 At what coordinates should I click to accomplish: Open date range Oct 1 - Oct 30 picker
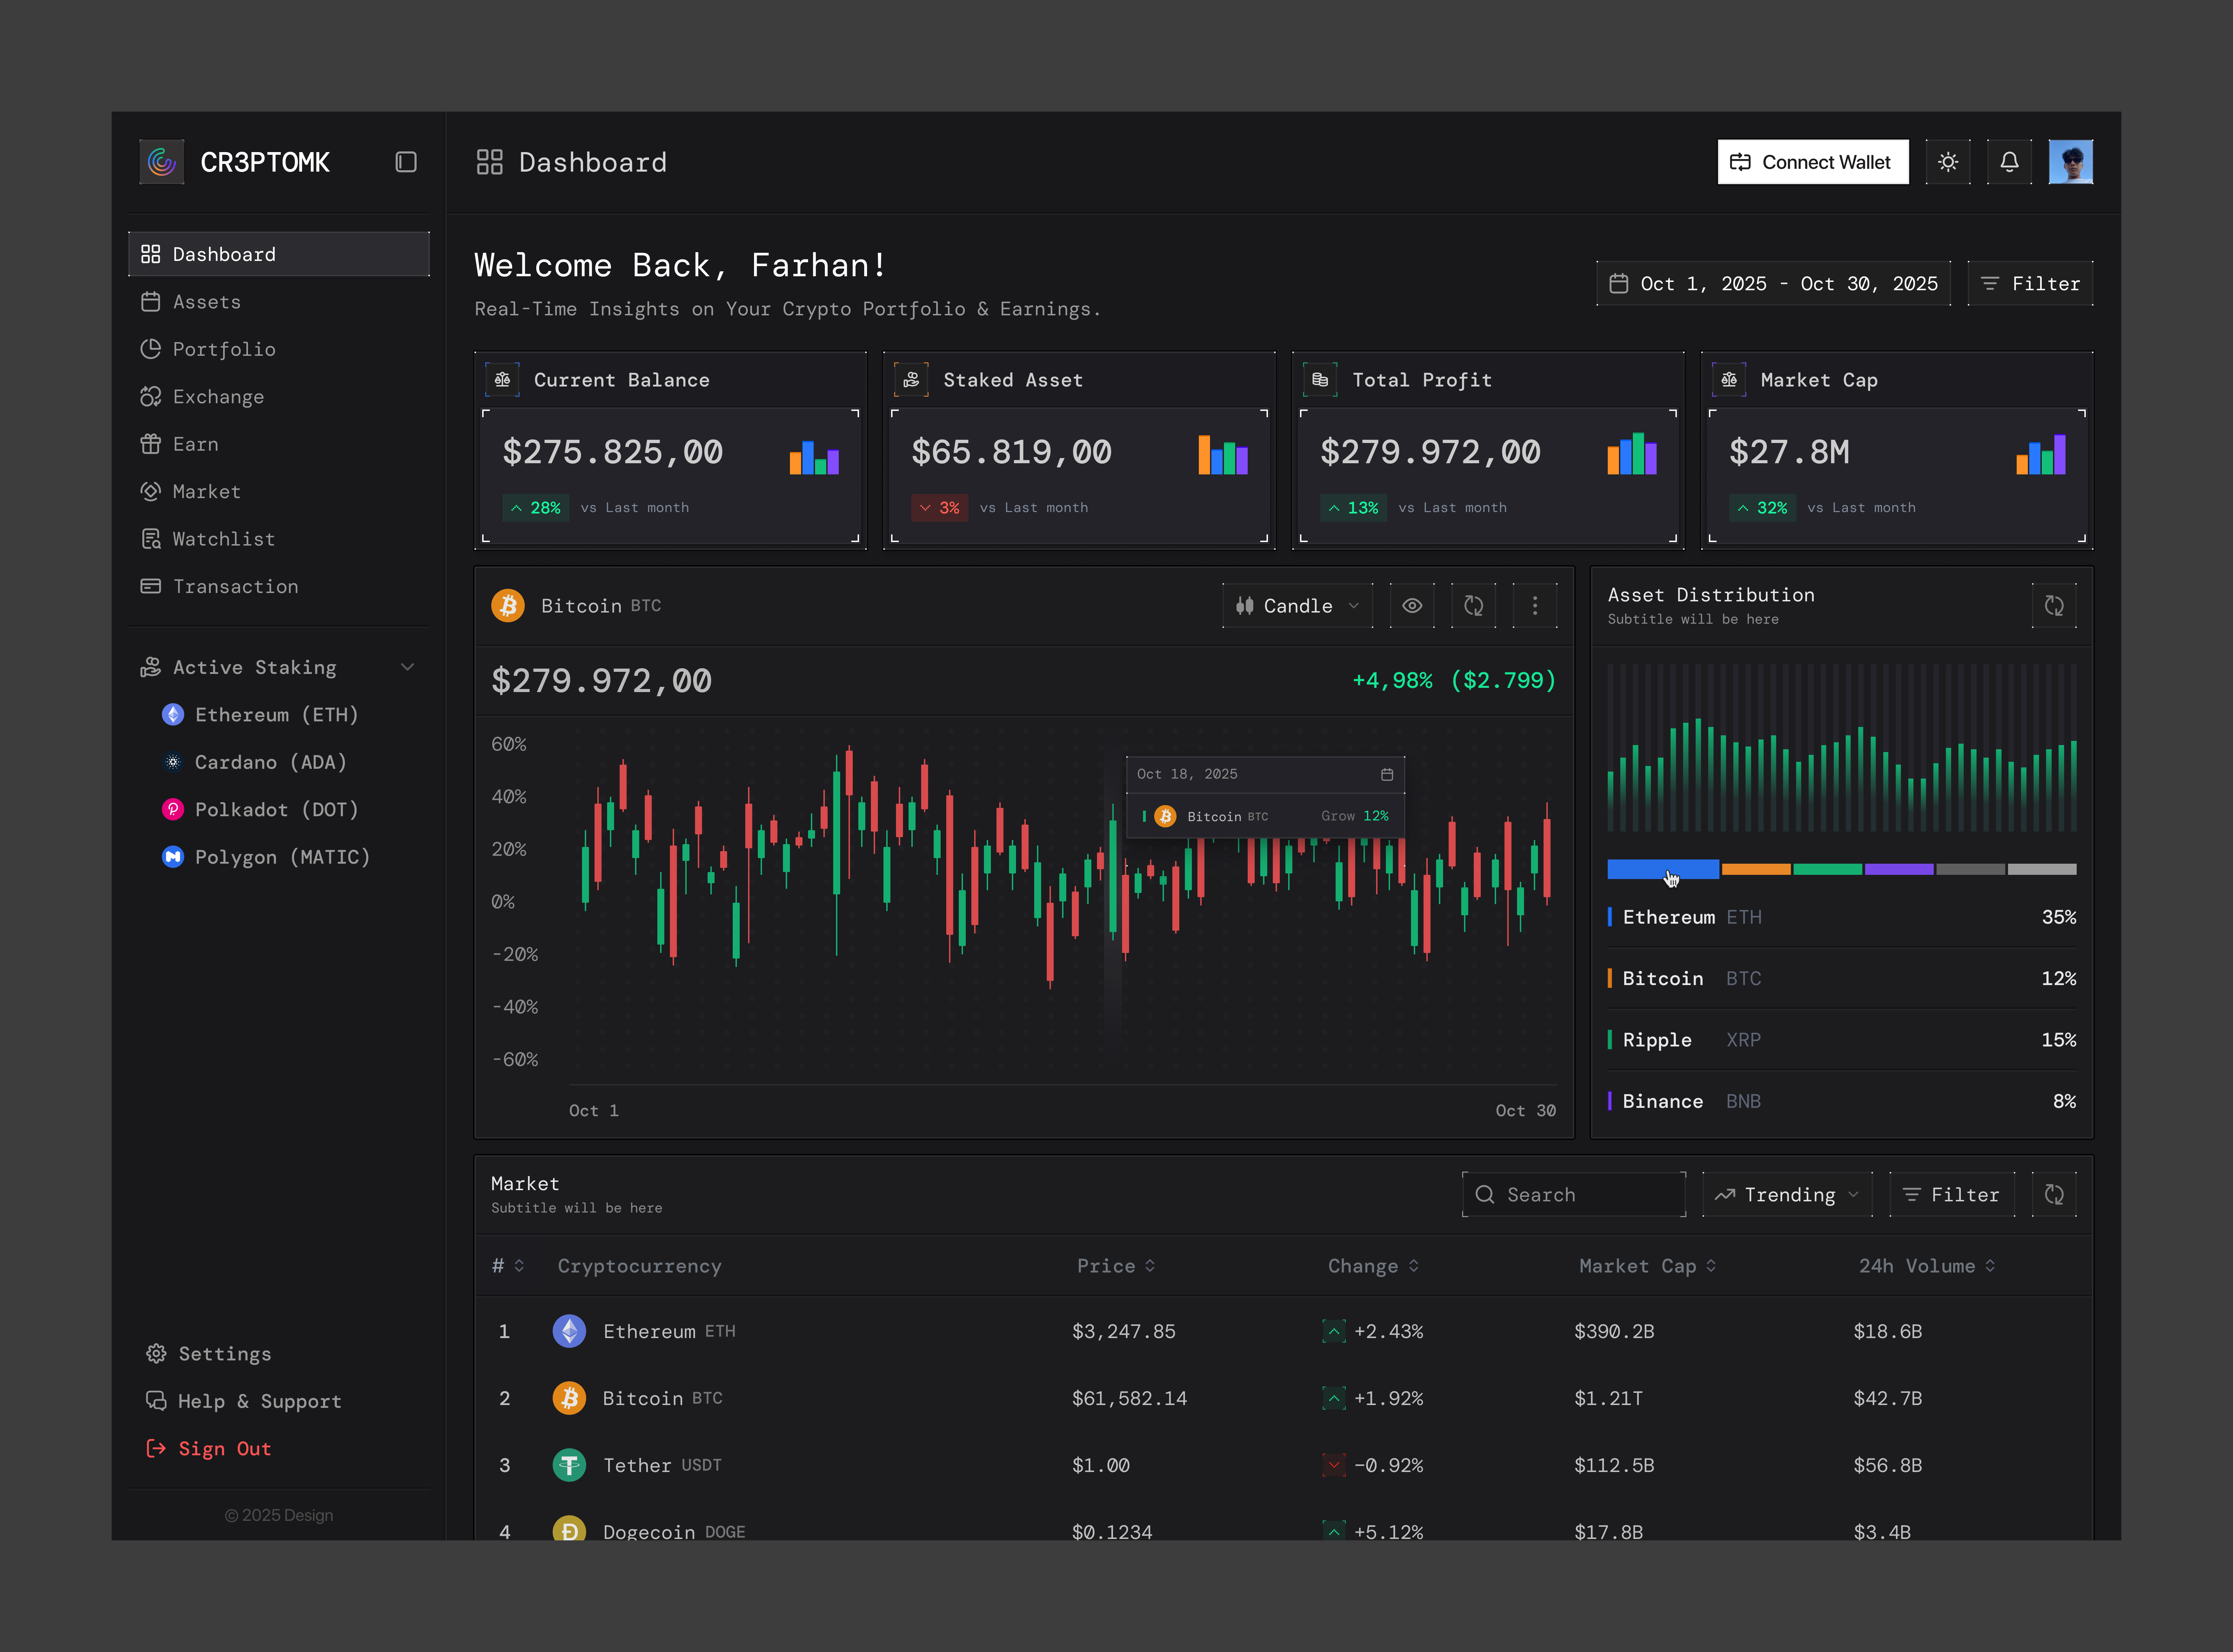tap(1773, 284)
